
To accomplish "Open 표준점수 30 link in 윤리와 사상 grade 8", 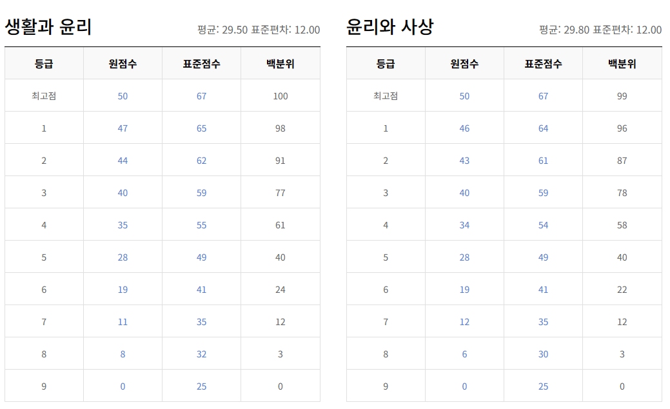I will [x=543, y=354].
